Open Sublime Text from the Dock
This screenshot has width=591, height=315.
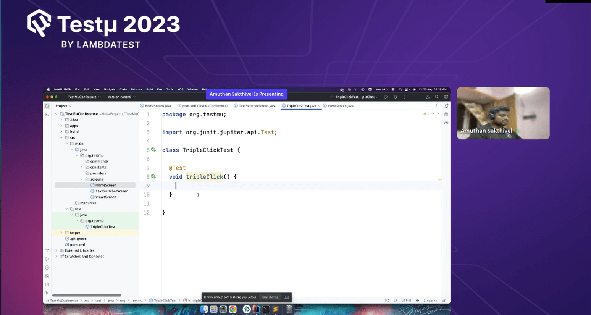tap(275, 309)
